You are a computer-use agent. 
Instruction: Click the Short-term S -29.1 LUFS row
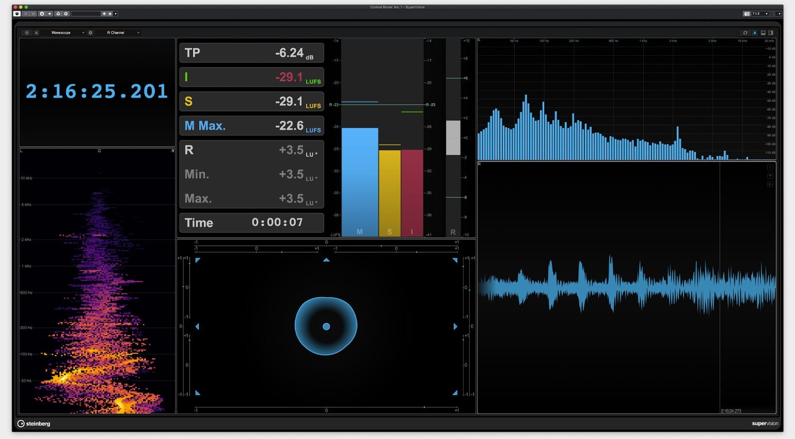[x=251, y=101]
